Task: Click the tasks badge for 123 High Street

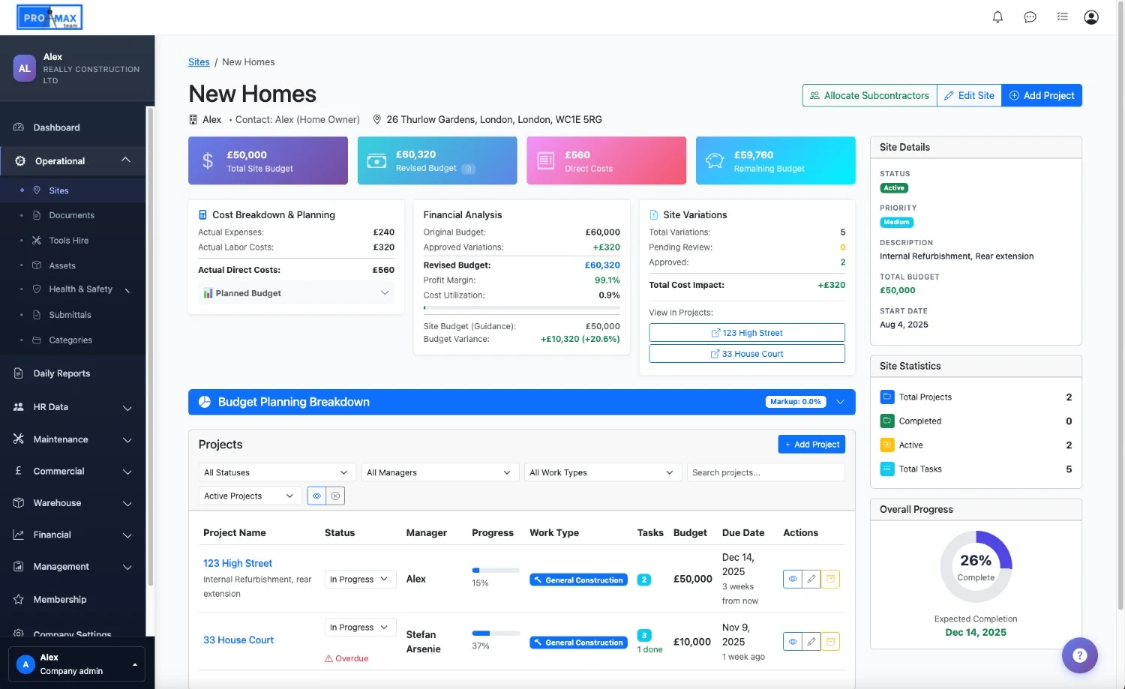Action: click(643, 580)
